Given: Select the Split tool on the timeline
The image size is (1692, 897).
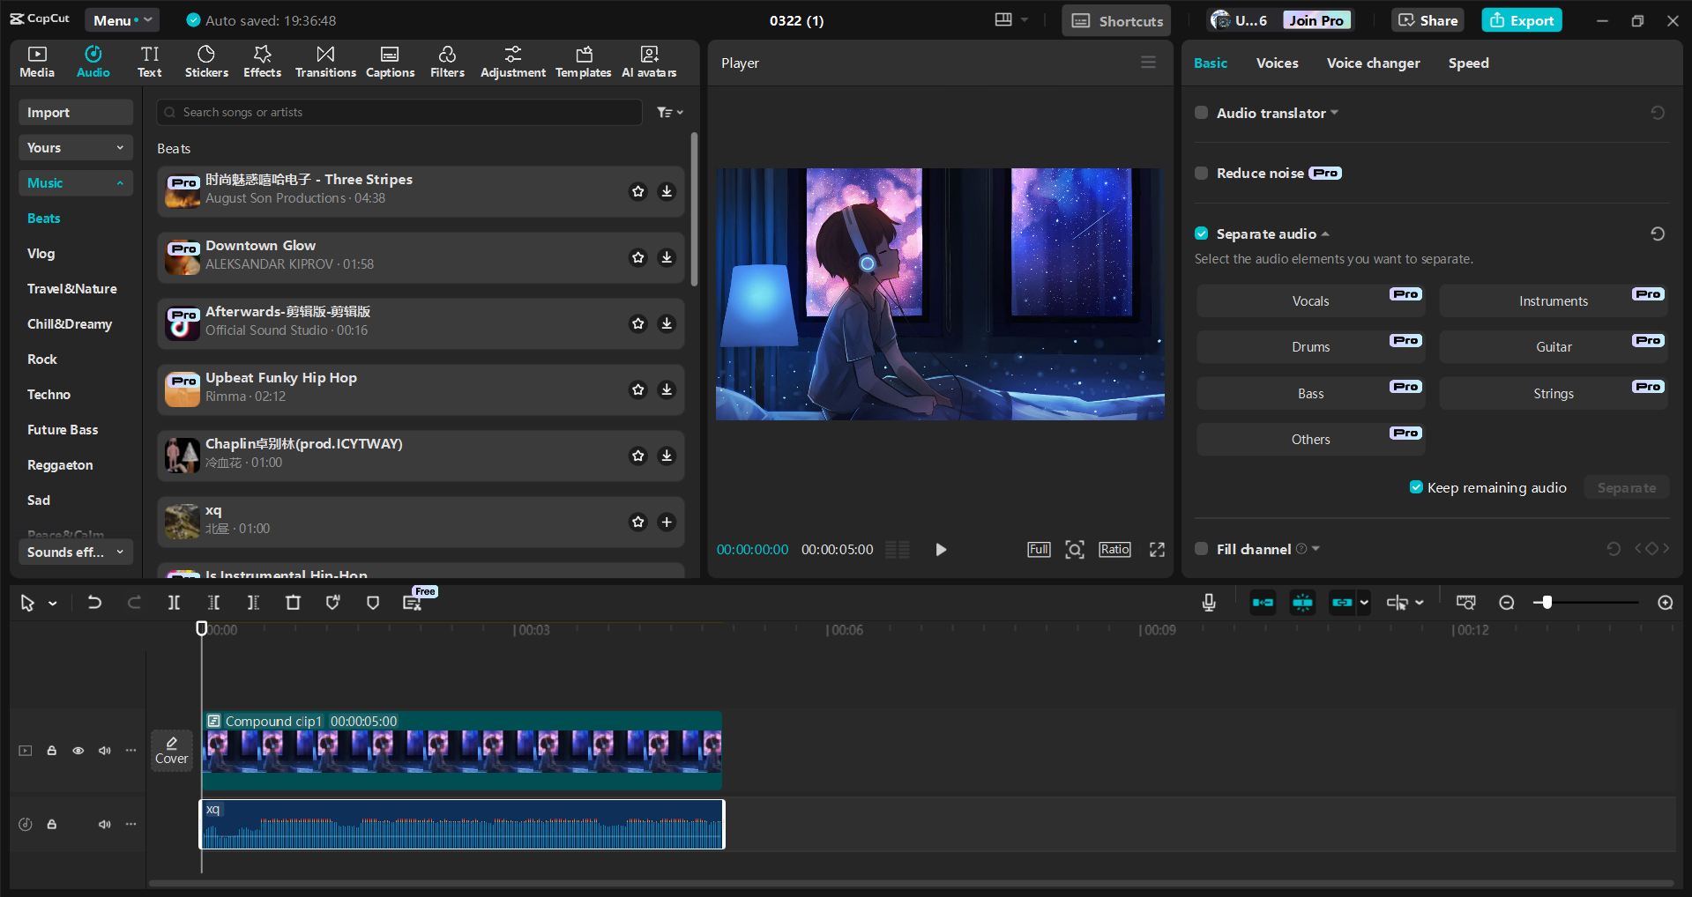Looking at the screenshot, I should coord(174,603).
